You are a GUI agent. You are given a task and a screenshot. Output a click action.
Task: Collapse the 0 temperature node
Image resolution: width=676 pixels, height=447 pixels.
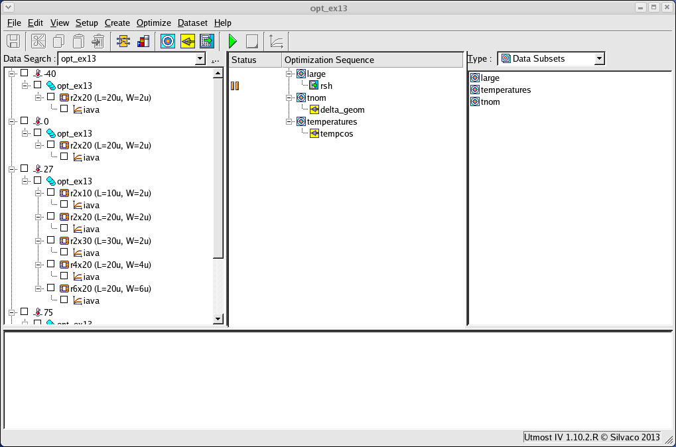(x=12, y=121)
